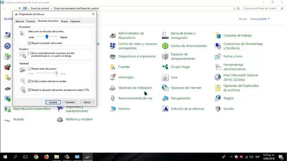Open Reproducción automática icon
The width and height of the screenshot is (287, 161).
pyautogui.click(x=7, y=109)
